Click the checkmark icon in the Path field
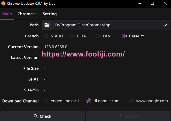 (165, 25)
